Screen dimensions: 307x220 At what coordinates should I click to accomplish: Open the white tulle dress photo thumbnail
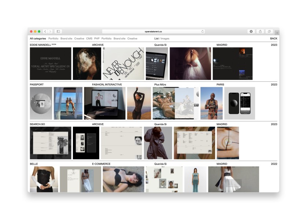tap(190, 64)
